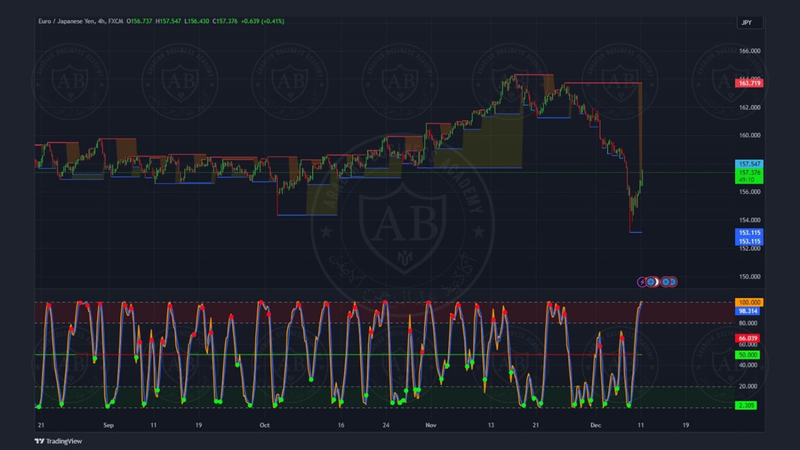
Task: Click the purple lightning event icon
Action: click(642, 282)
